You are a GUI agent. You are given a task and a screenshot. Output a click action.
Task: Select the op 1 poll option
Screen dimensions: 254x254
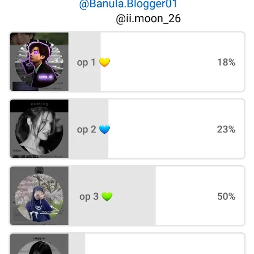coord(127,62)
